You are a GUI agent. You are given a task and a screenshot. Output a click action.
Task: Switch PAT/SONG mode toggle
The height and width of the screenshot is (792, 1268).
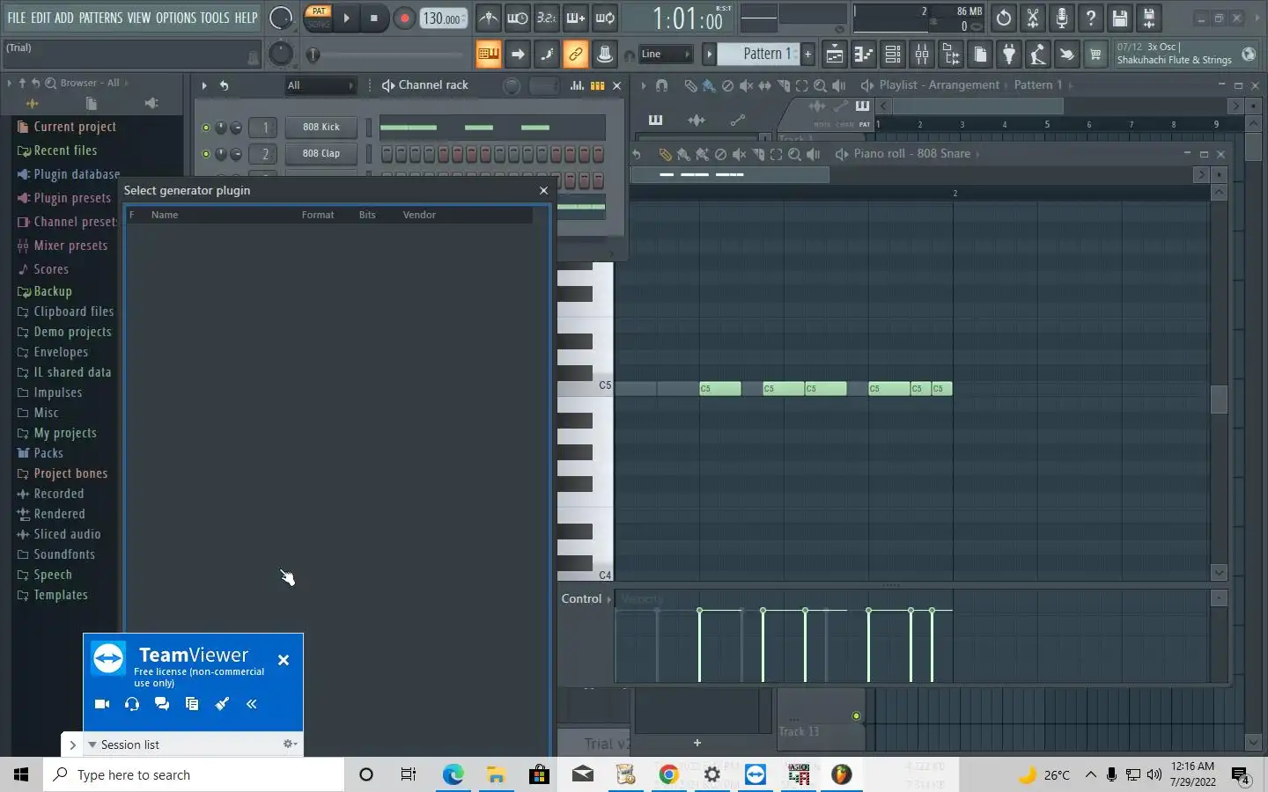click(319, 18)
